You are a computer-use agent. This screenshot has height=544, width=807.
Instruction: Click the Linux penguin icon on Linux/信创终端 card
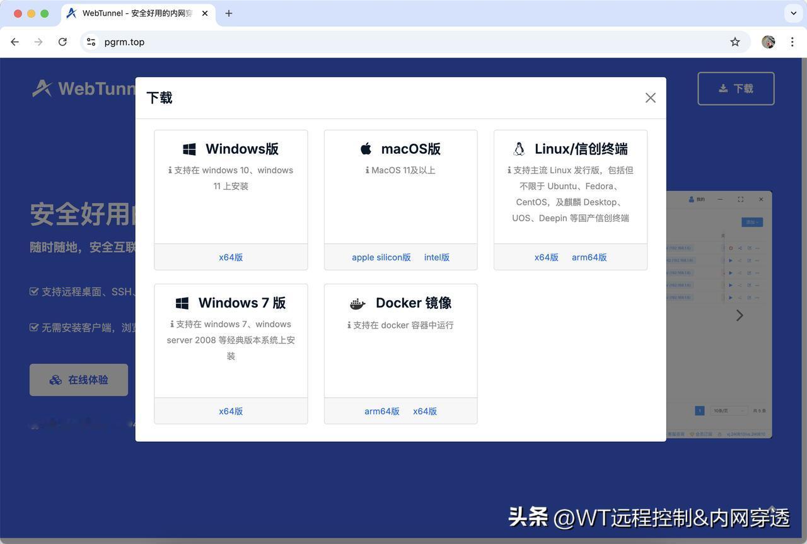(x=518, y=148)
